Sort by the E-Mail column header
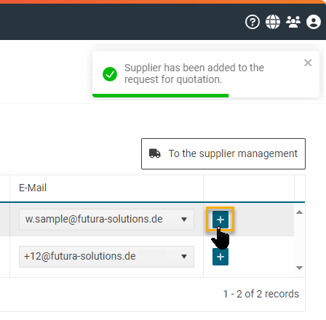 click(33, 188)
